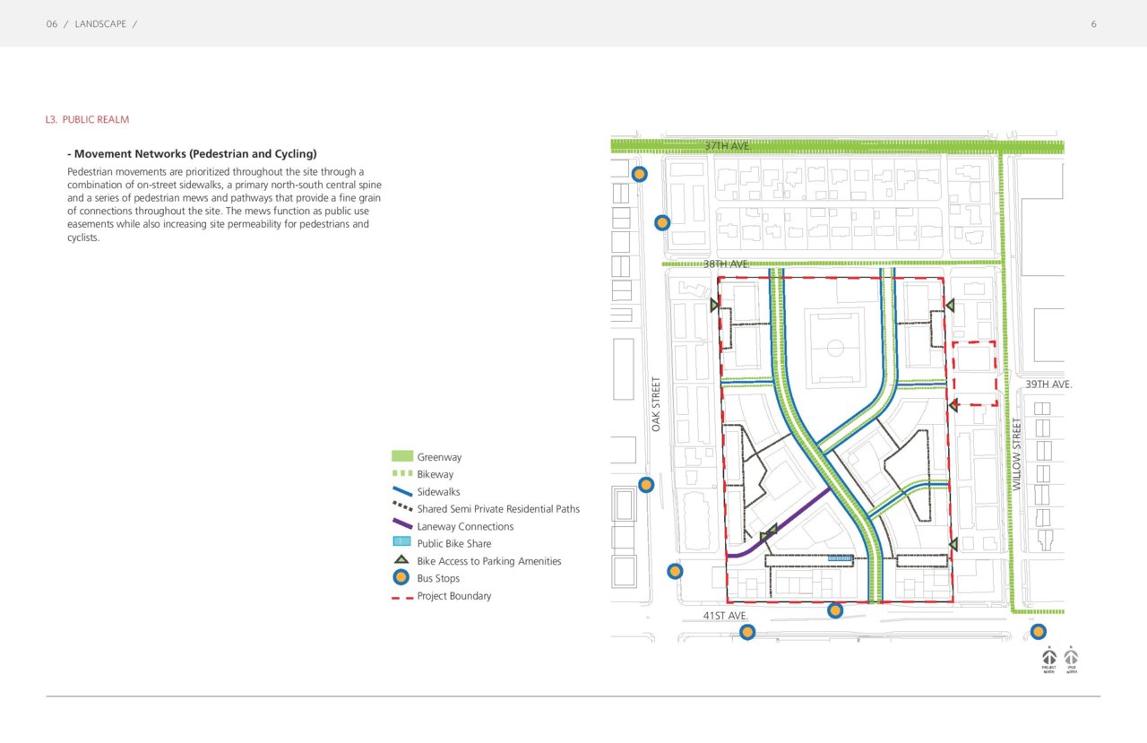The width and height of the screenshot is (1147, 743).
Task: Click the dotted Shared Semi Private Paths symbol
Action: [x=402, y=508]
